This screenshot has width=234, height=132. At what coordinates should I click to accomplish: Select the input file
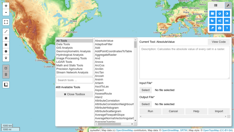click(146, 90)
